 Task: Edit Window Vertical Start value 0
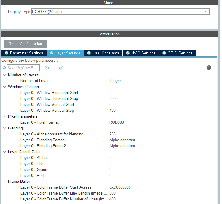coord(110,105)
